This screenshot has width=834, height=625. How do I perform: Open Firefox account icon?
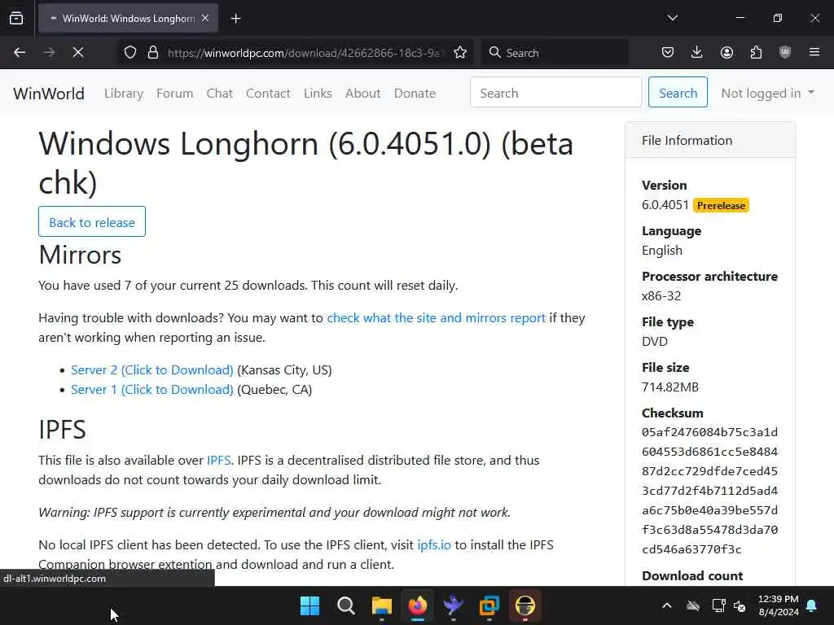coord(726,52)
